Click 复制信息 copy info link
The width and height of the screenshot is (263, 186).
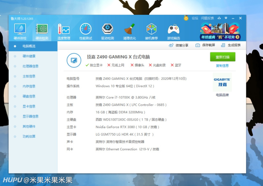222,66
